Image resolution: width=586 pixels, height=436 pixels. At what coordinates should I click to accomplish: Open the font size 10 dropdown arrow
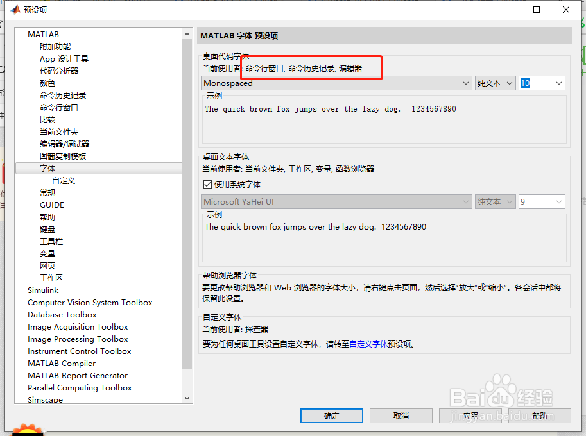(558, 83)
